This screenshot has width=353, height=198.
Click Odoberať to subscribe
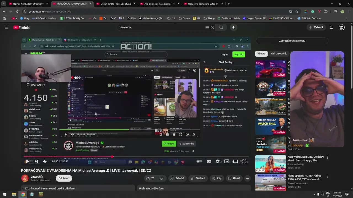coord(64,178)
